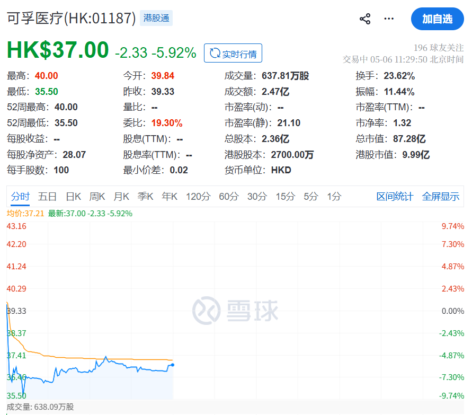Switch to the 60分 chart tab

point(229,196)
